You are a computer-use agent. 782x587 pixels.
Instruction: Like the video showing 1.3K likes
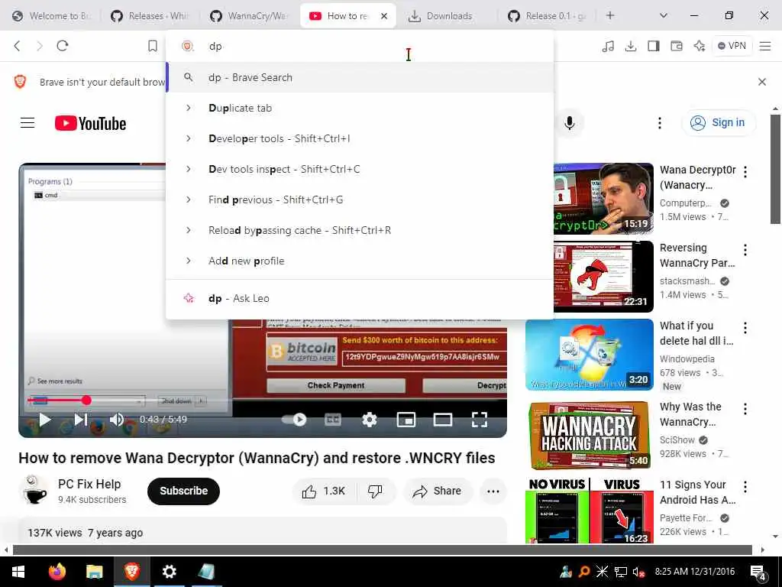click(324, 491)
